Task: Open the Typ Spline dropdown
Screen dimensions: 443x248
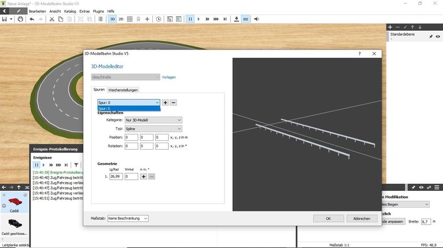Action: (153, 128)
